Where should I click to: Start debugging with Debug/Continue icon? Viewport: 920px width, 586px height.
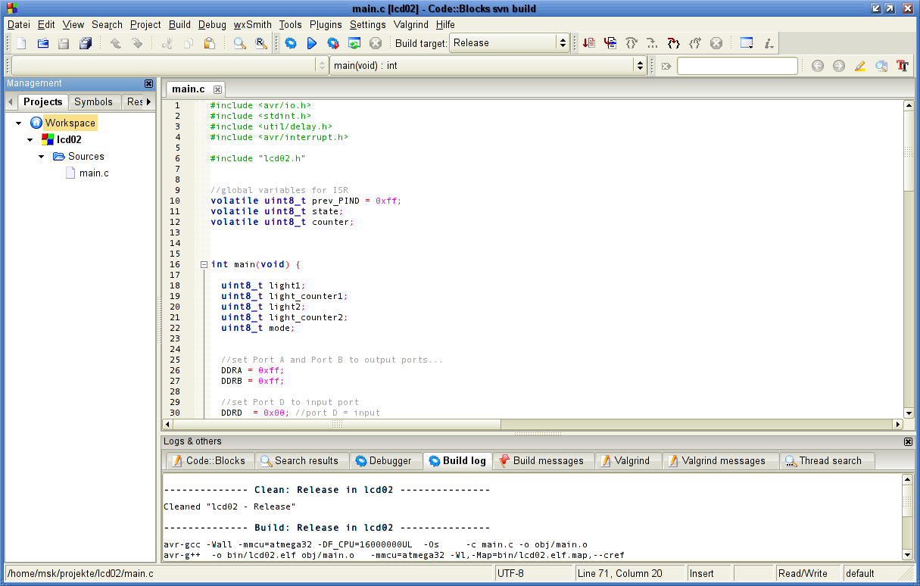point(589,43)
